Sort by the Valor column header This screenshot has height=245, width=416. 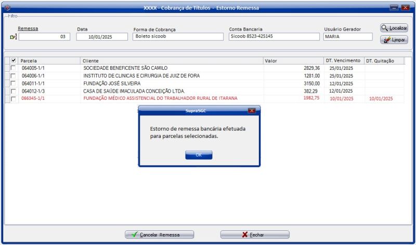(293, 61)
